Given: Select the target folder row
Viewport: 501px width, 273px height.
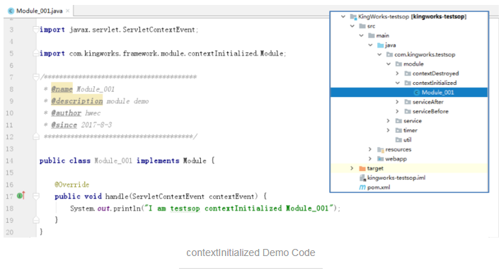Looking at the screenshot, I should 409,168.
